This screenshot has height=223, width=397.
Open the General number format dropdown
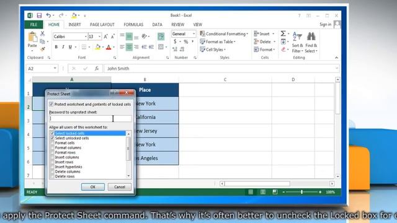194,34
